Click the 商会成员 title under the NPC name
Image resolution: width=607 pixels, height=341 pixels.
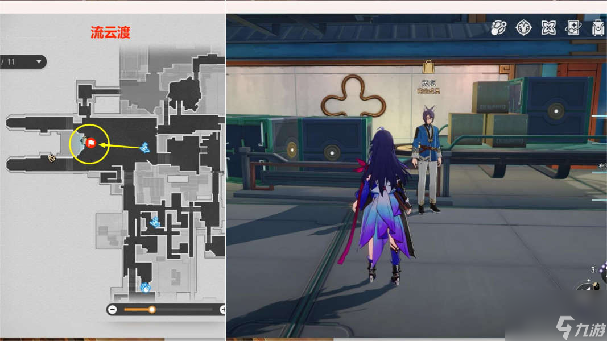click(428, 91)
